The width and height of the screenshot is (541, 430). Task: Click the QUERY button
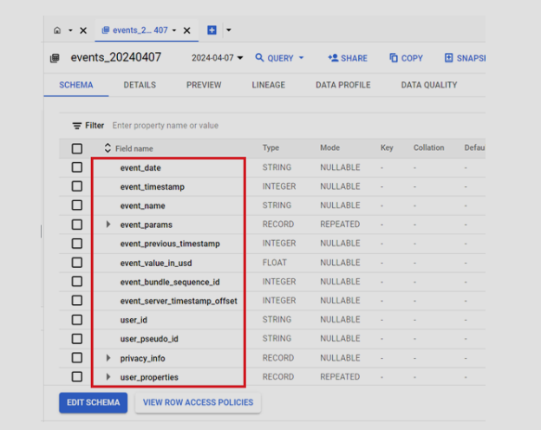pyautogui.click(x=274, y=57)
